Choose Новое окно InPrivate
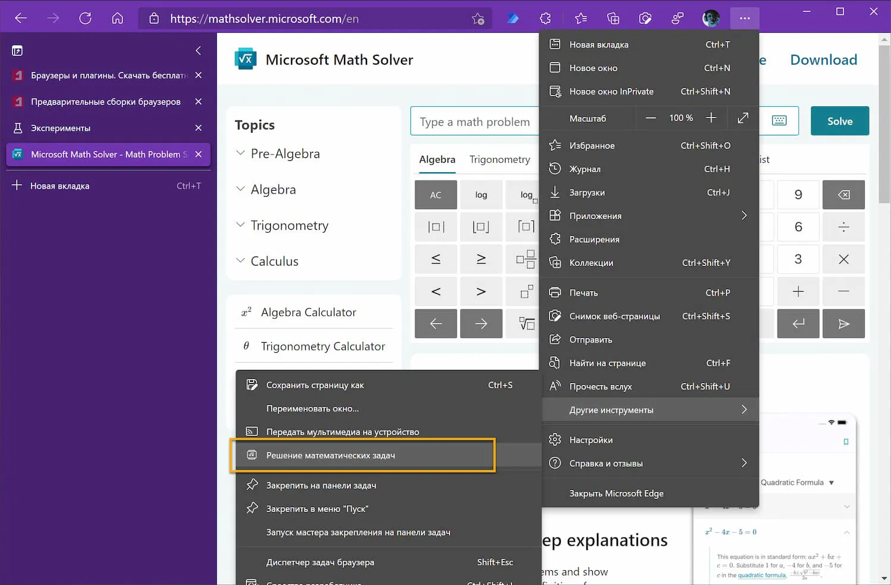891x585 pixels. (649, 91)
